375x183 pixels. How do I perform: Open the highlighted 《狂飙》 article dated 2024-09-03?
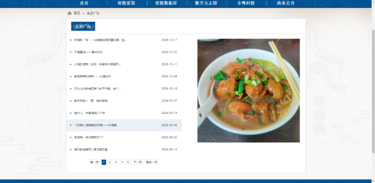tap(124, 125)
